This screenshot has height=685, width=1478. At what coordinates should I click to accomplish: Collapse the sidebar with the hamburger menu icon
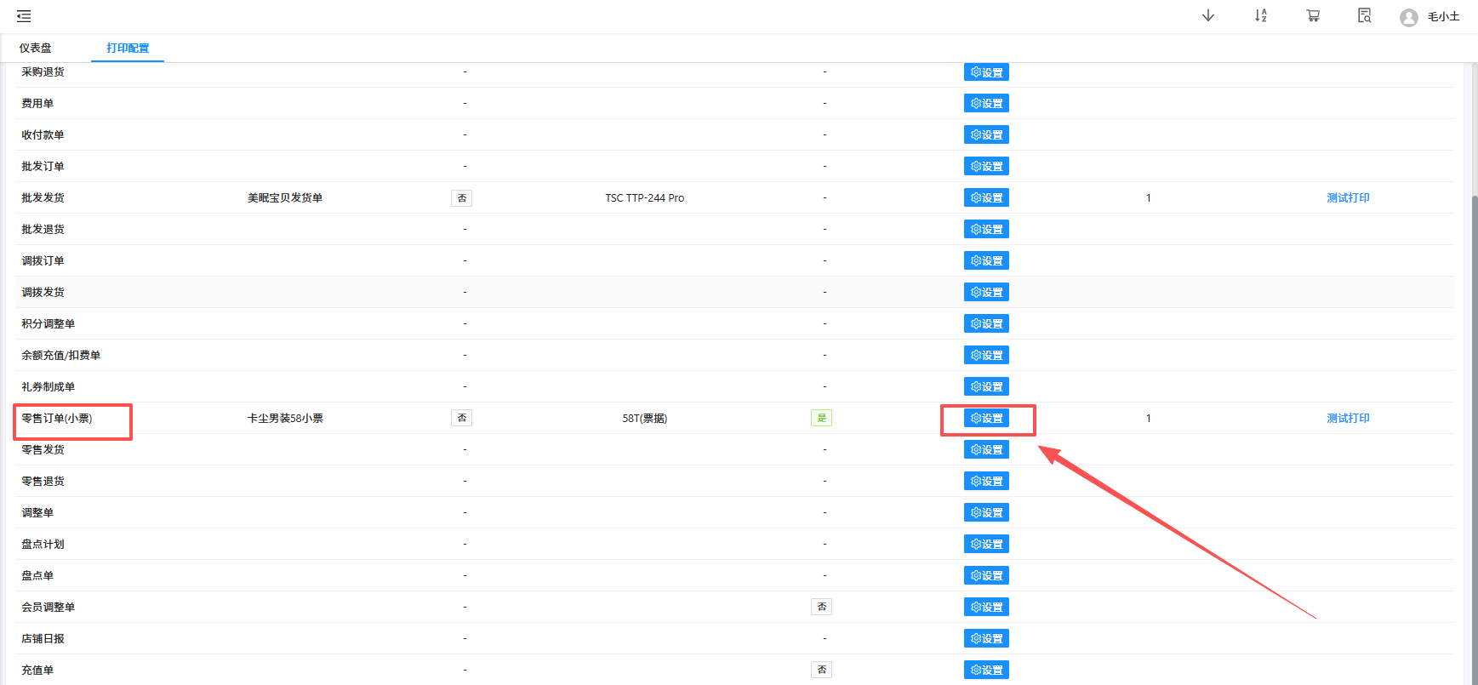click(24, 16)
